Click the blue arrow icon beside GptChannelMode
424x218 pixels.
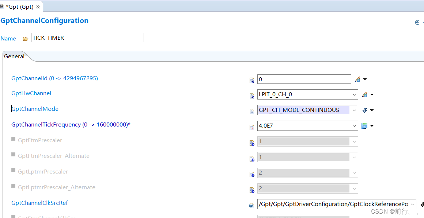point(366,110)
